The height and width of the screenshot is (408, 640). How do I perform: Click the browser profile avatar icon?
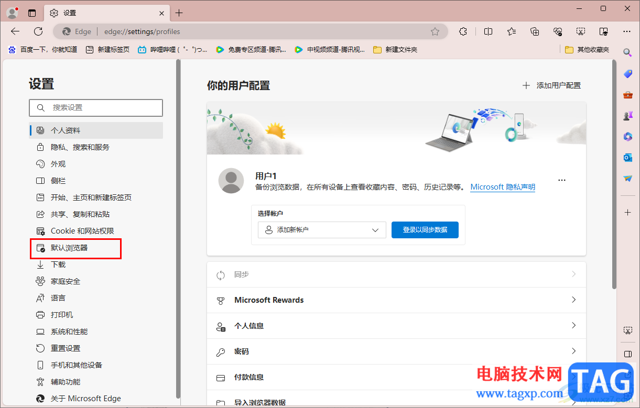(x=13, y=13)
